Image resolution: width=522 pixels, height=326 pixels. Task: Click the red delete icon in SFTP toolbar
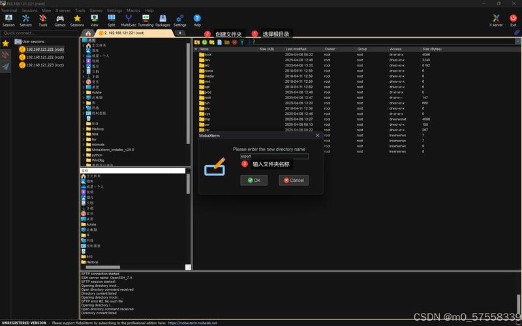235,42
